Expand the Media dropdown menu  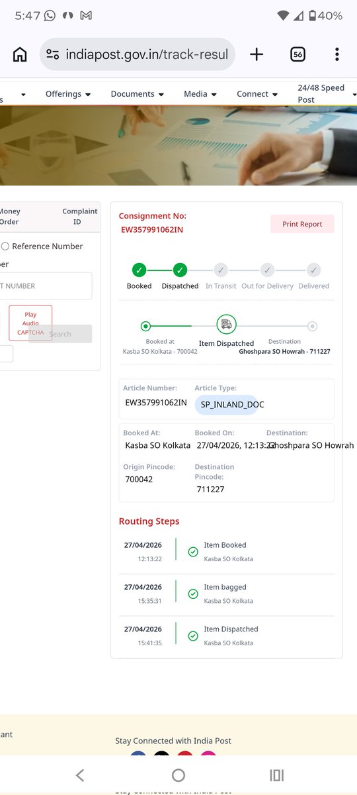point(200,94)
